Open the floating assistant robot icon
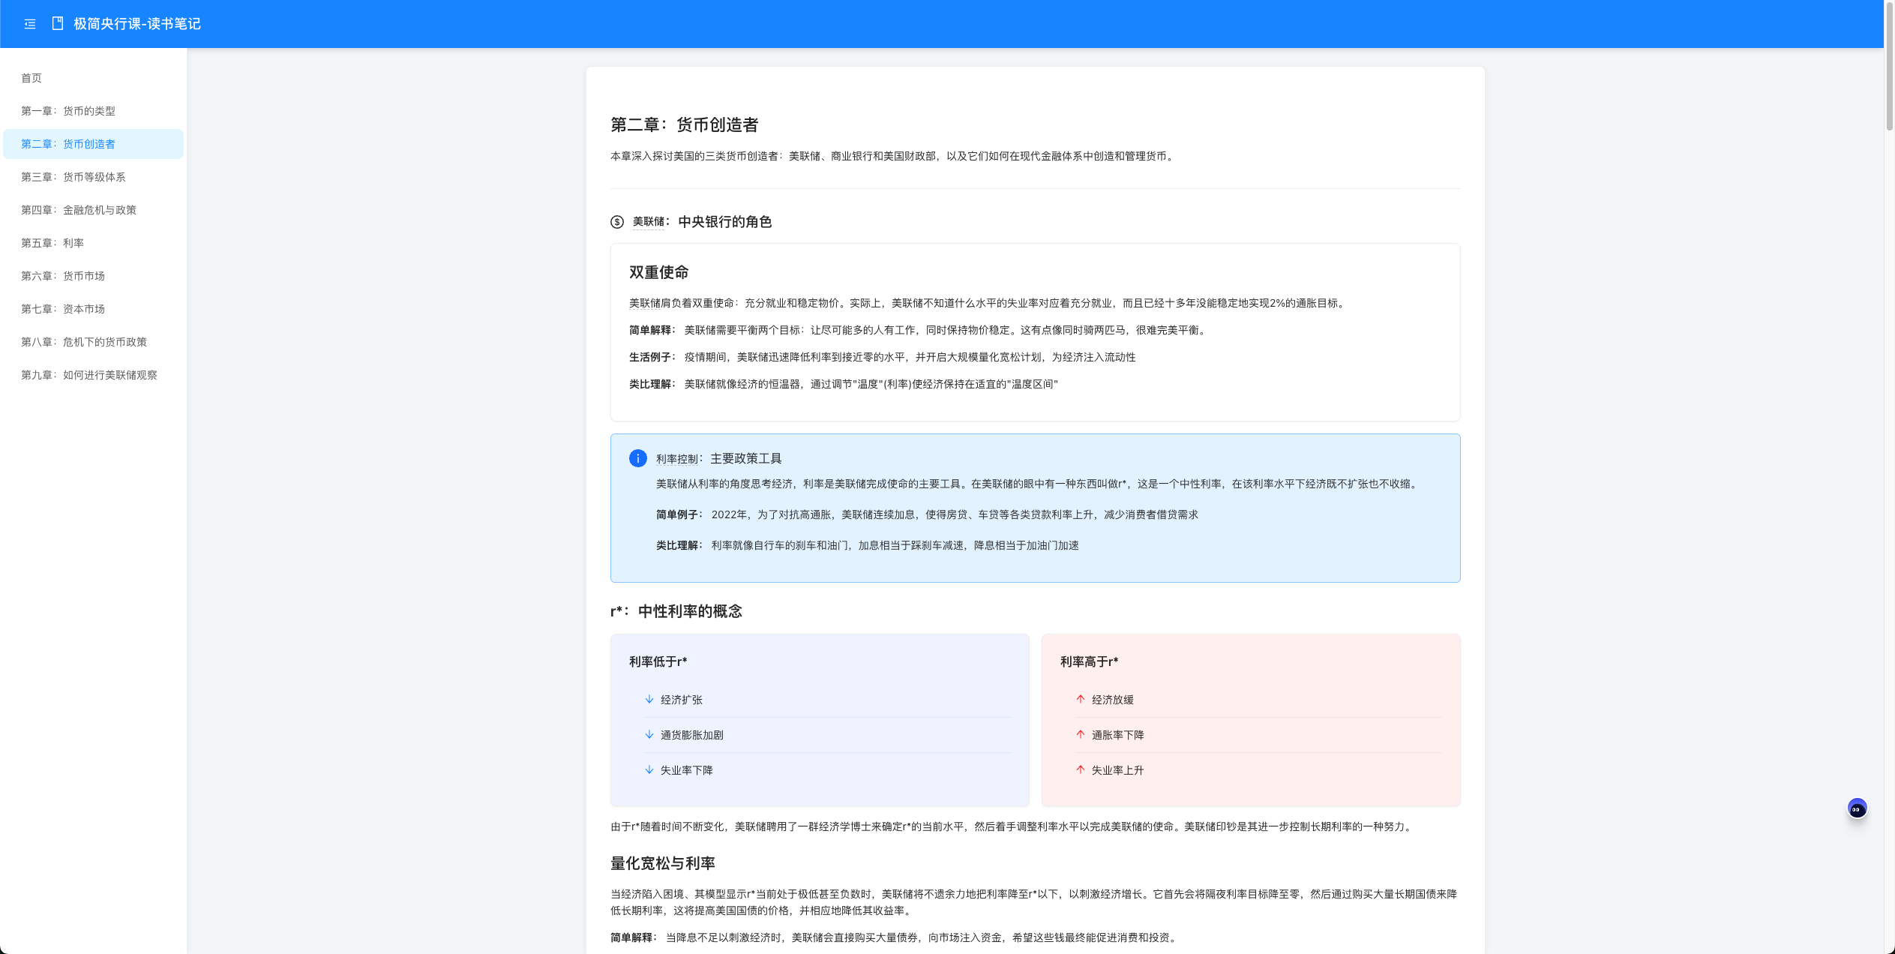The width and height of the screenshot is (1895, 954). coord(1857,808)
